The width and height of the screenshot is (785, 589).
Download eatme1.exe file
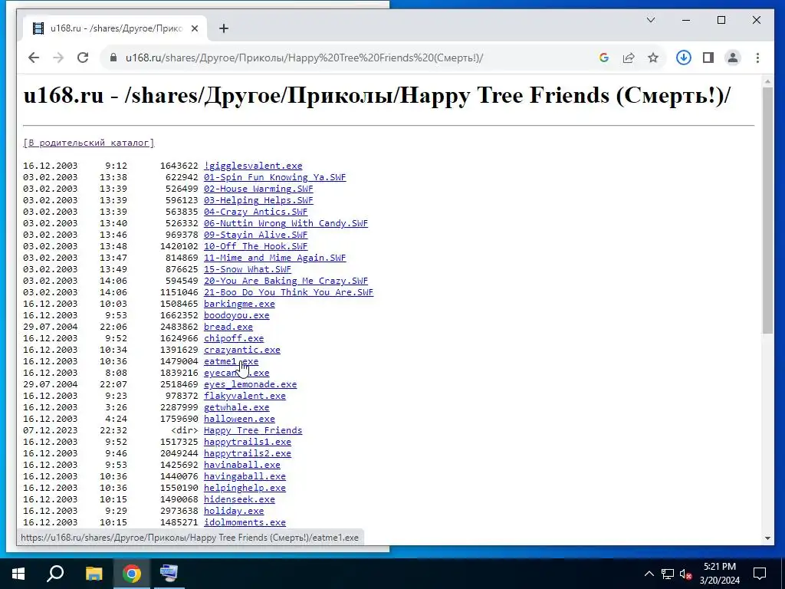(x=232, y=362)
